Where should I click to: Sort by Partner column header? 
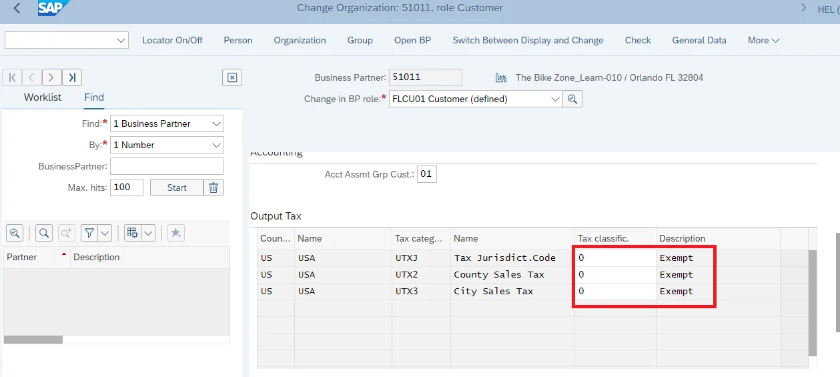click(x=36, y=257)
